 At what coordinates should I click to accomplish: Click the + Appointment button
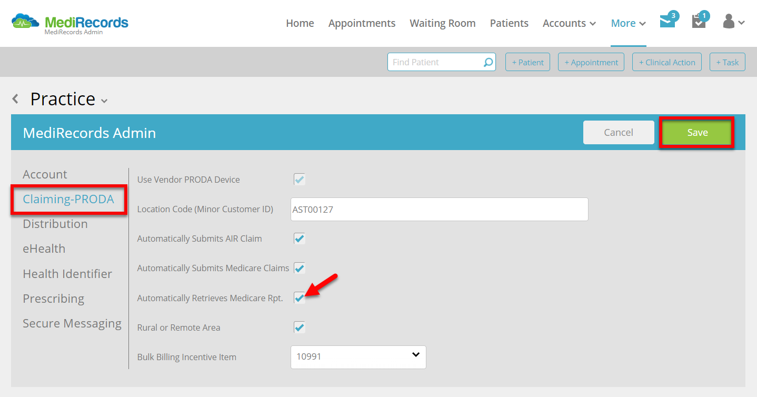point(591,62)
